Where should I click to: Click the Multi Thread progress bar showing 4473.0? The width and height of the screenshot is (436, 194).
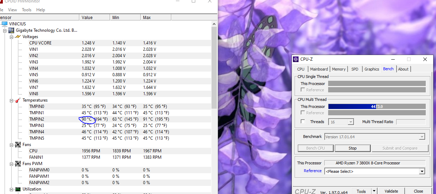[377, 107]
